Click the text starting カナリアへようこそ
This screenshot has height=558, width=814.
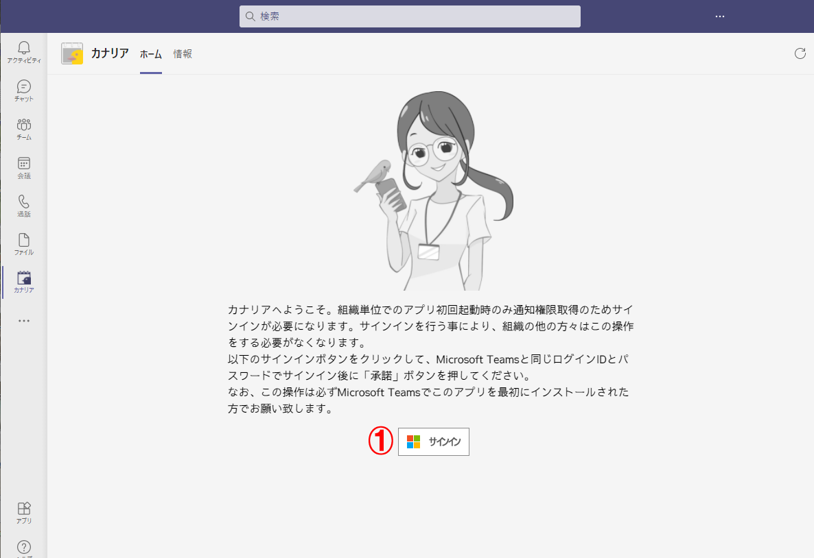click(x=431, y=359)
